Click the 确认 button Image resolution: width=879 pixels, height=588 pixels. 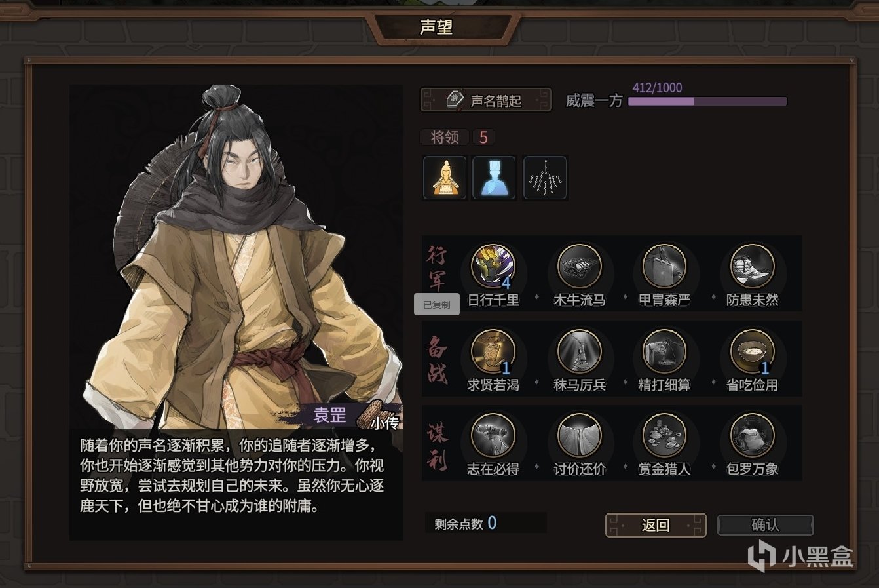(765, 525)
